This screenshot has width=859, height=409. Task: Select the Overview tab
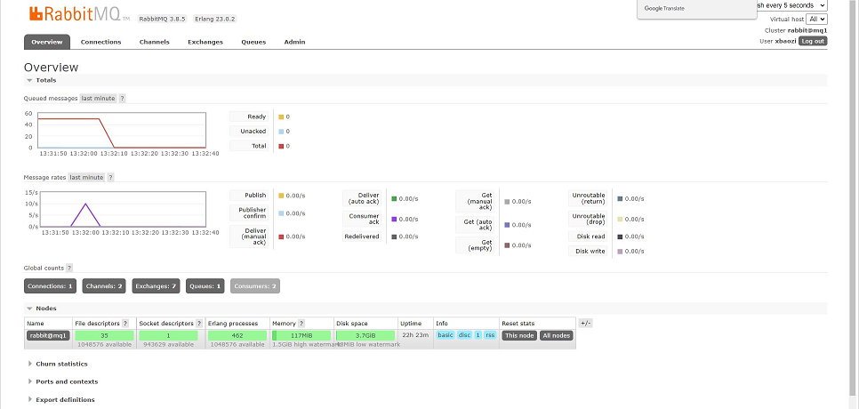(47, 42)
